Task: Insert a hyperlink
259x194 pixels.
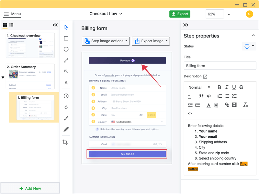Action: click(x=227, y=105)
